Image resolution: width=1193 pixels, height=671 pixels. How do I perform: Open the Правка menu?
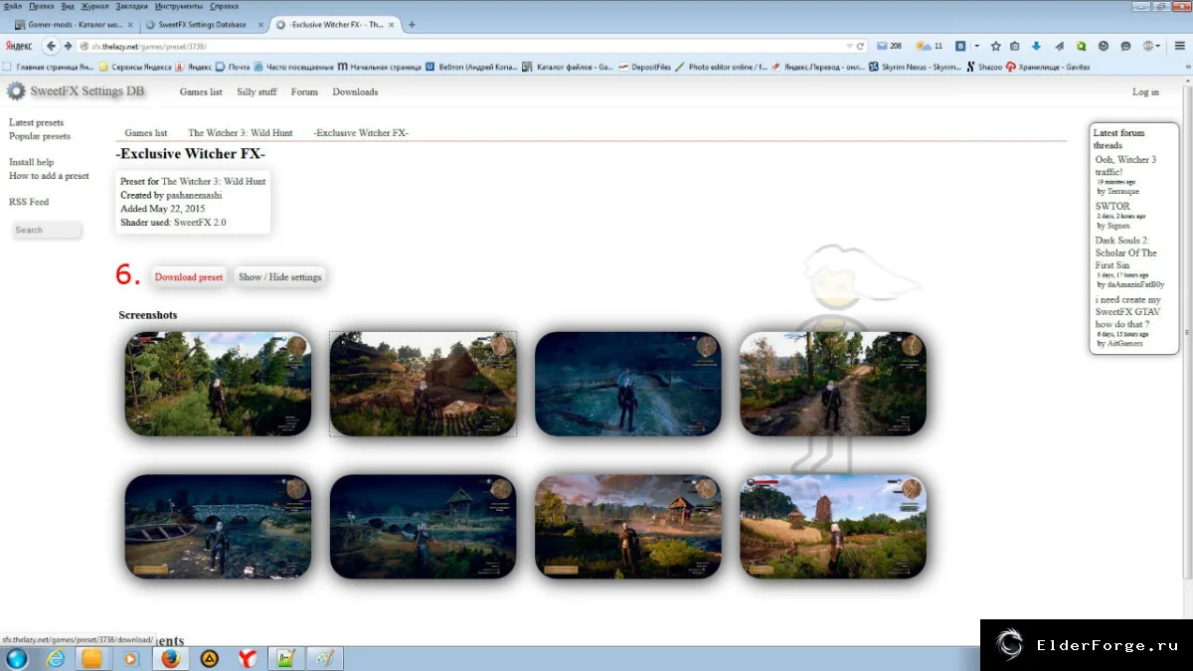tap(42, 6)
